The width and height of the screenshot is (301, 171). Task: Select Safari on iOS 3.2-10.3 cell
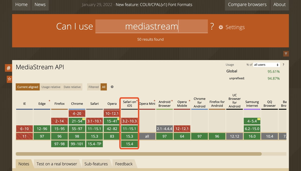(129, 121)
